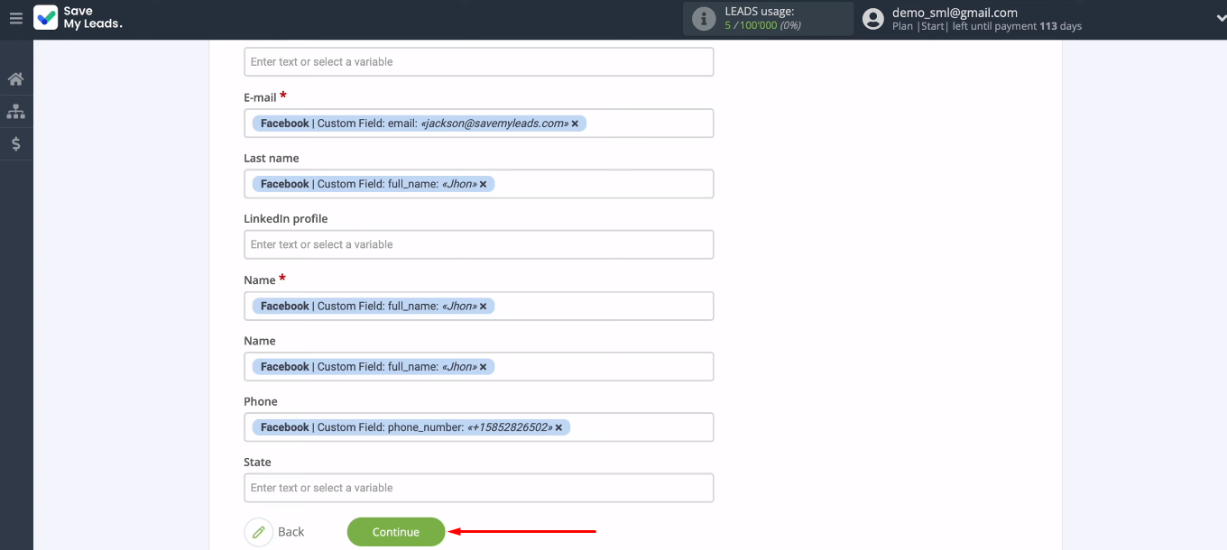Remove the Phone field variable tag
This screenshot has width=1227, height=550.
point(558,427)
